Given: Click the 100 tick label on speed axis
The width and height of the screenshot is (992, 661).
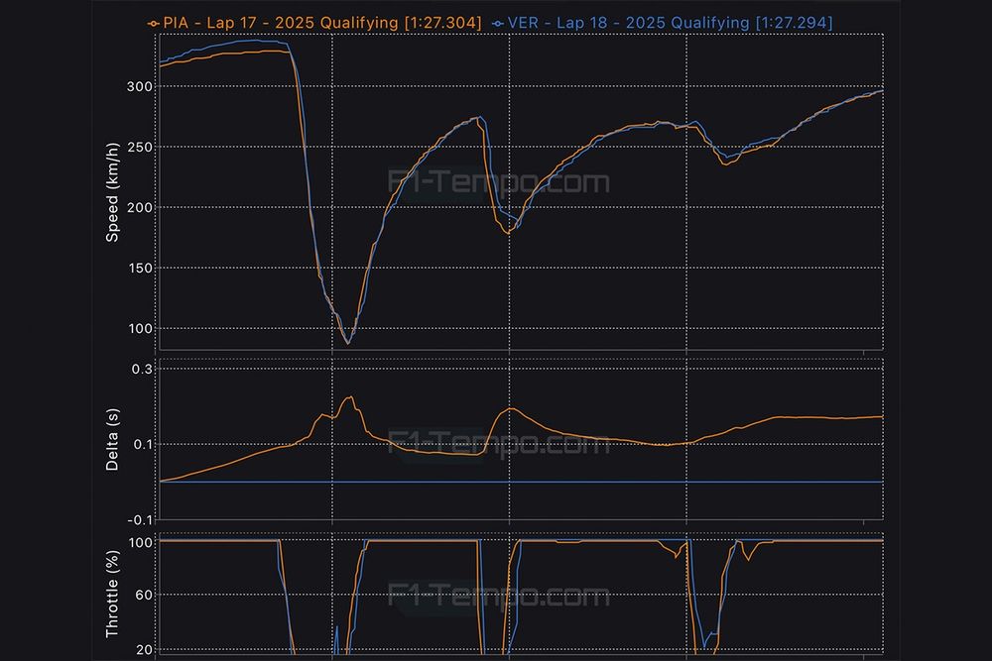Looking at the screenshot, I should click(137, 329).
